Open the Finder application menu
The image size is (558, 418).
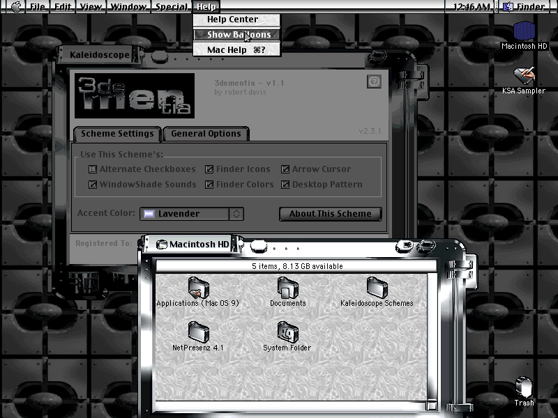pos(525,6)
